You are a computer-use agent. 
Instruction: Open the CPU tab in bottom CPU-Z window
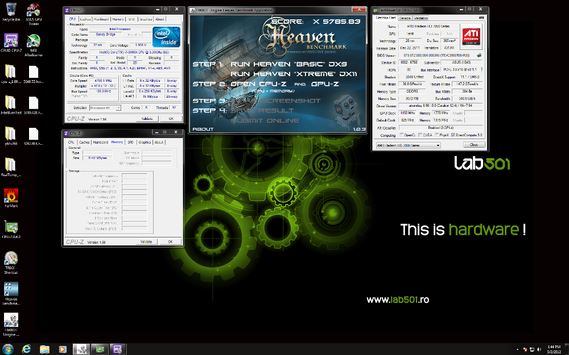click(71, 143)
